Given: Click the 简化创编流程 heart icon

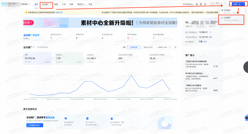Looking at the screenshot, I should [66, 119].
